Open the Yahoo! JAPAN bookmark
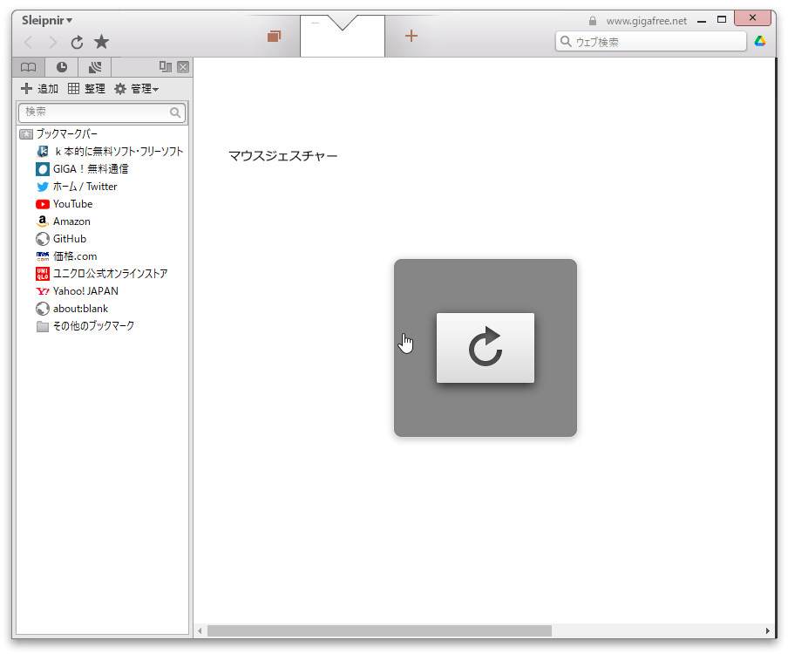This screenshot has width=788, height=654. click(78, 291)
